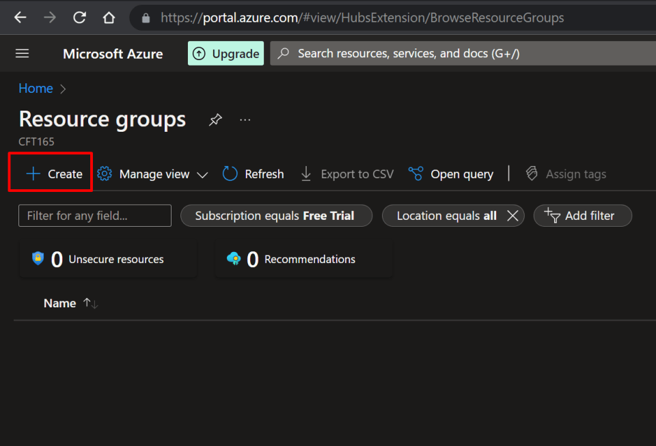The width and height of the screenshot is (656, 446).
Task: Click the Recommendations cloud icon
Action: point(234,259)
